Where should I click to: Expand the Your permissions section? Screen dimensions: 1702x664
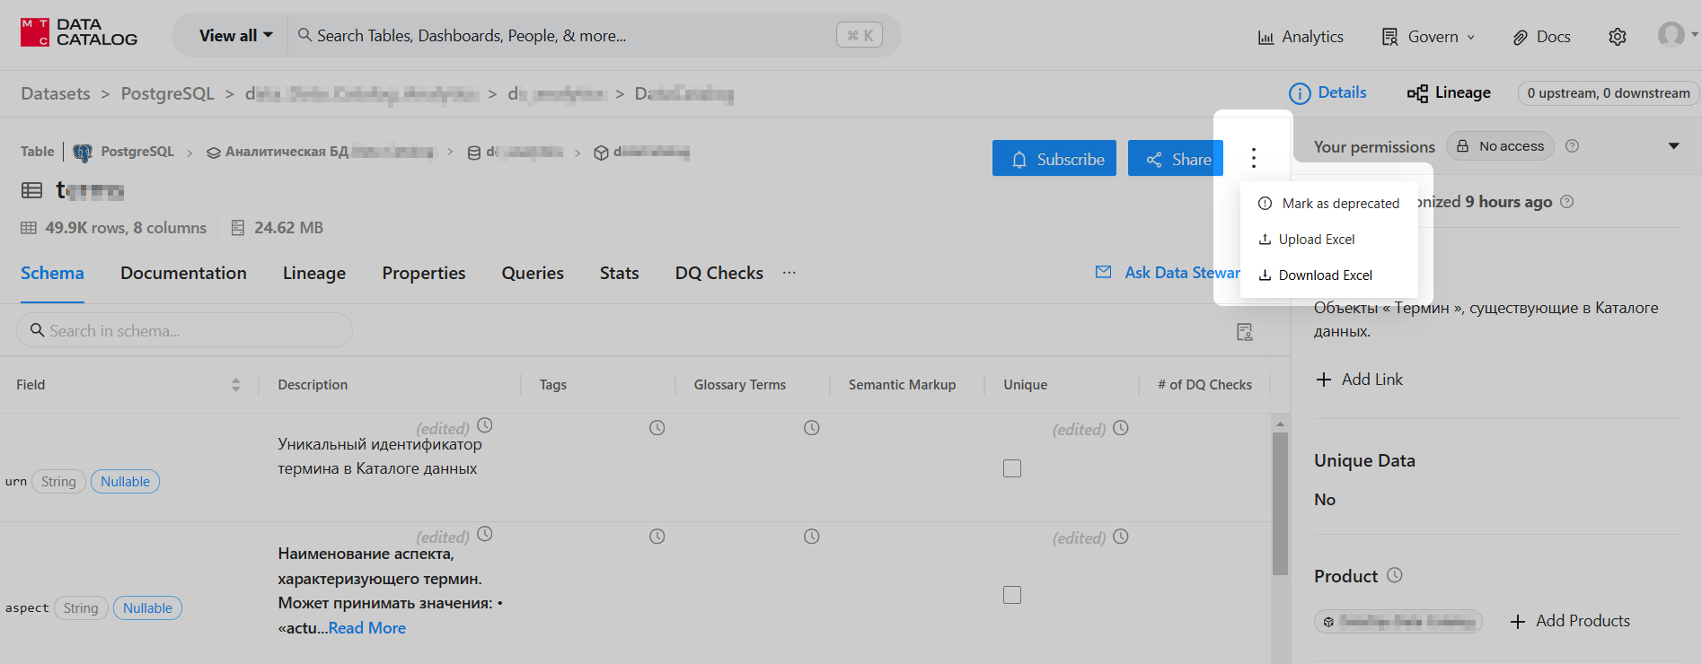pyautogui.click(x=1673, y=146)
